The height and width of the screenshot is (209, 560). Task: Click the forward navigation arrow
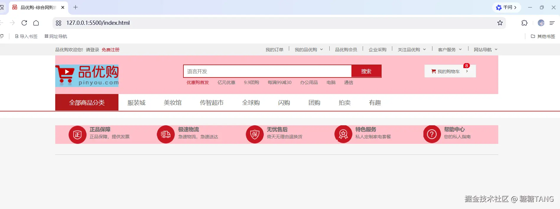[x=12, y=23]
